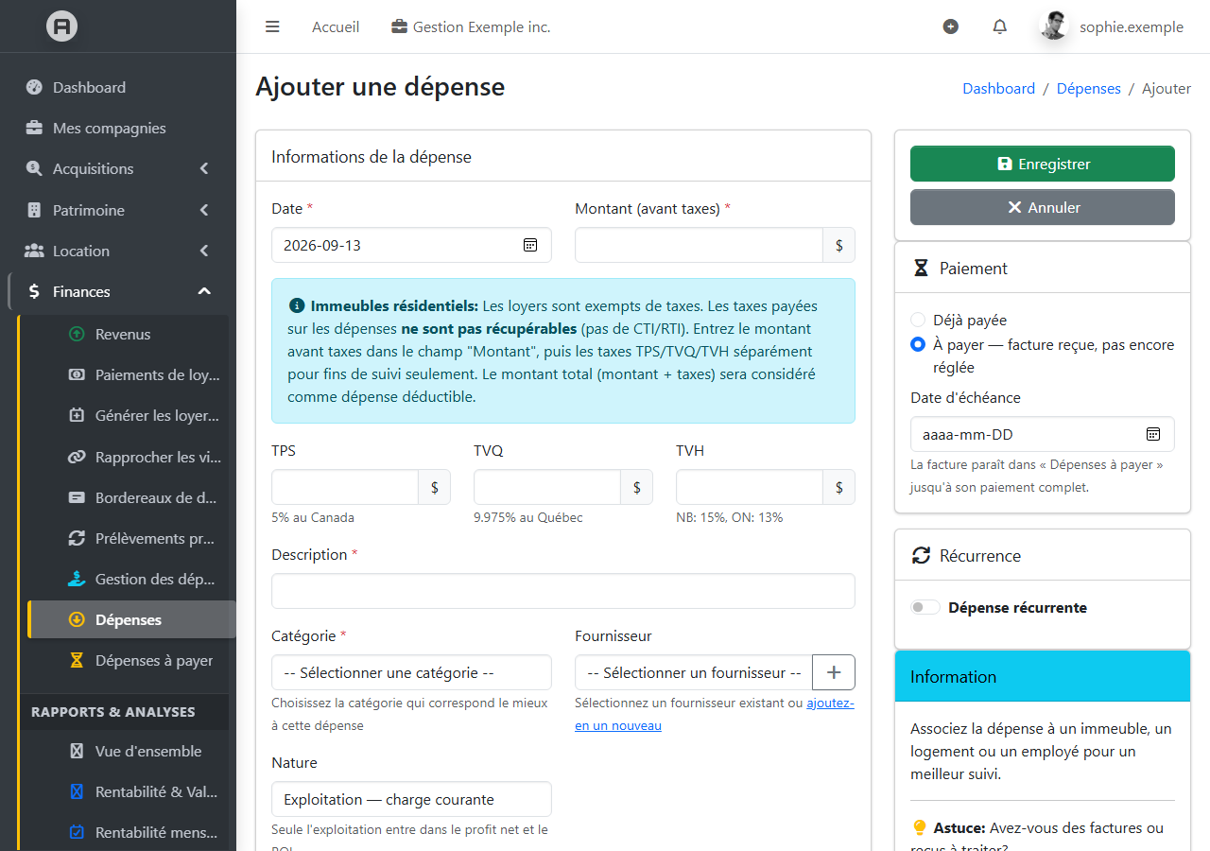Click the TPS amount input field
This screenshot has height=851, width=1210.
click(x=345, y=487)
